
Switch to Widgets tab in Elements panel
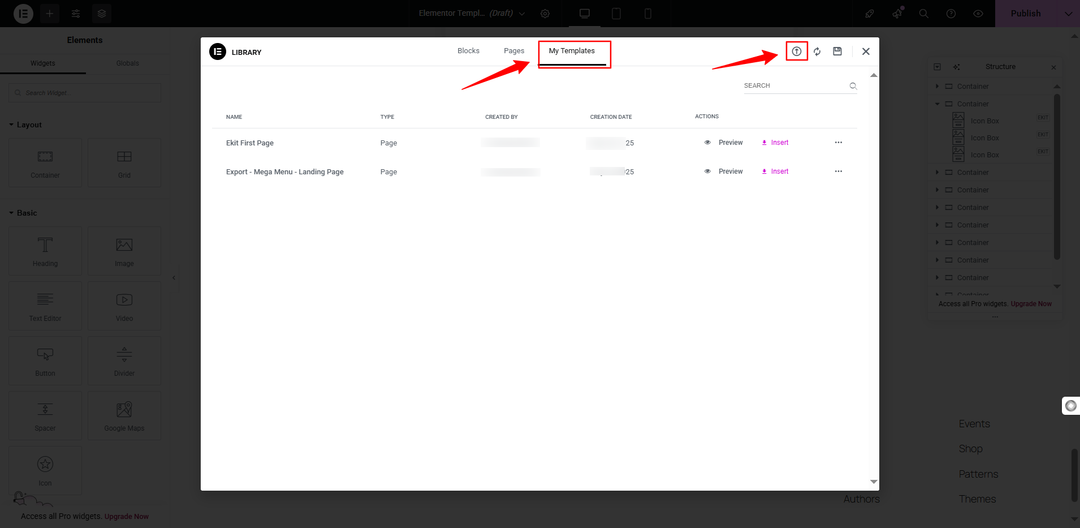point(43,63)
